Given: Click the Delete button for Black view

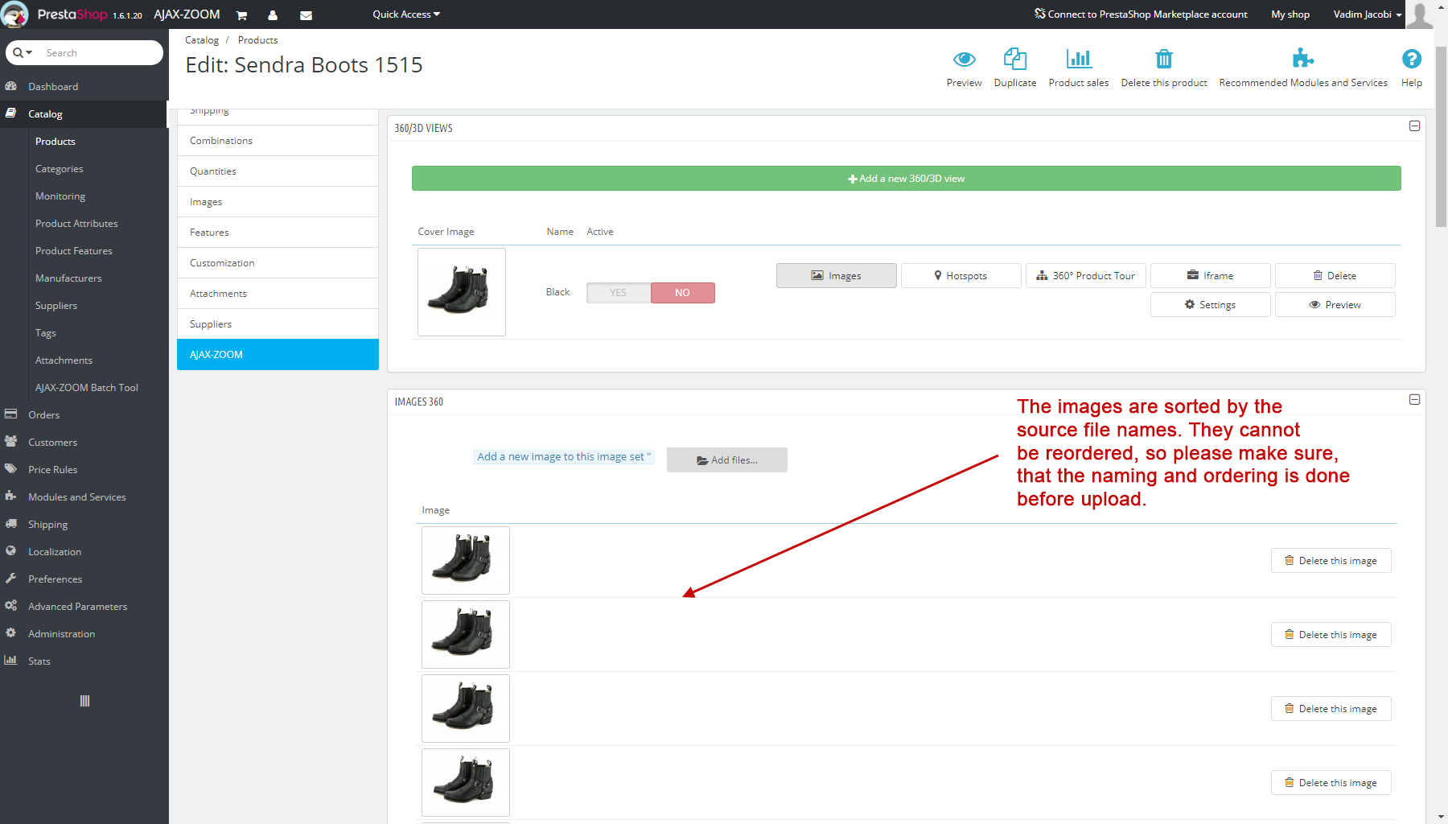Looking at the screenshot, I should [x=1335, y=275].
